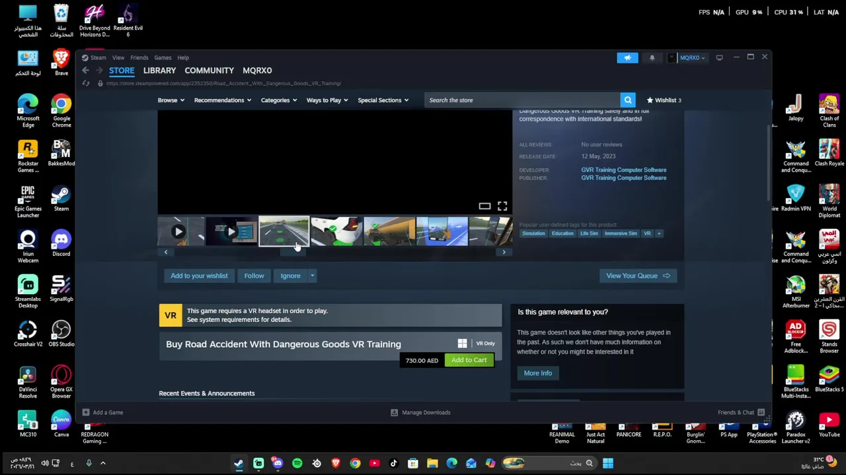Open the Discord desktop shortcut

(x=61, y=243)
